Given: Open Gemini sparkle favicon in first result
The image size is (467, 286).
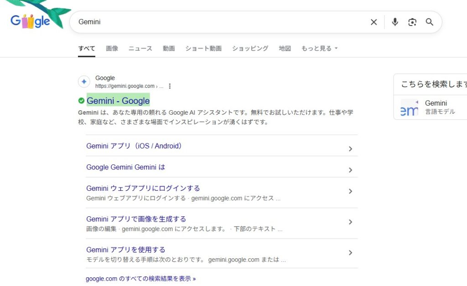Looking at the screenshot, I should pos(84,82).
